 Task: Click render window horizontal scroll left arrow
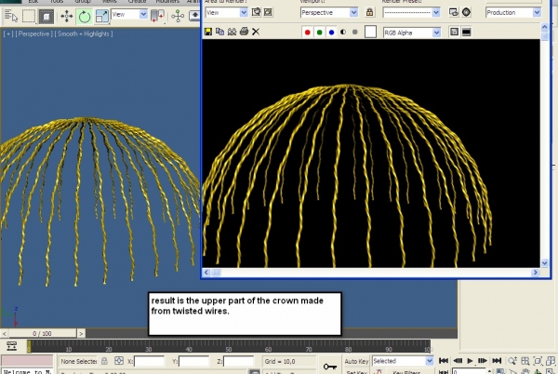click(206, 273)
